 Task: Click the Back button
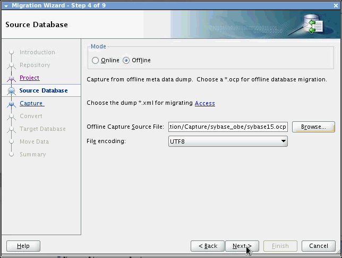pyautogui.click(x=208, y=246)
